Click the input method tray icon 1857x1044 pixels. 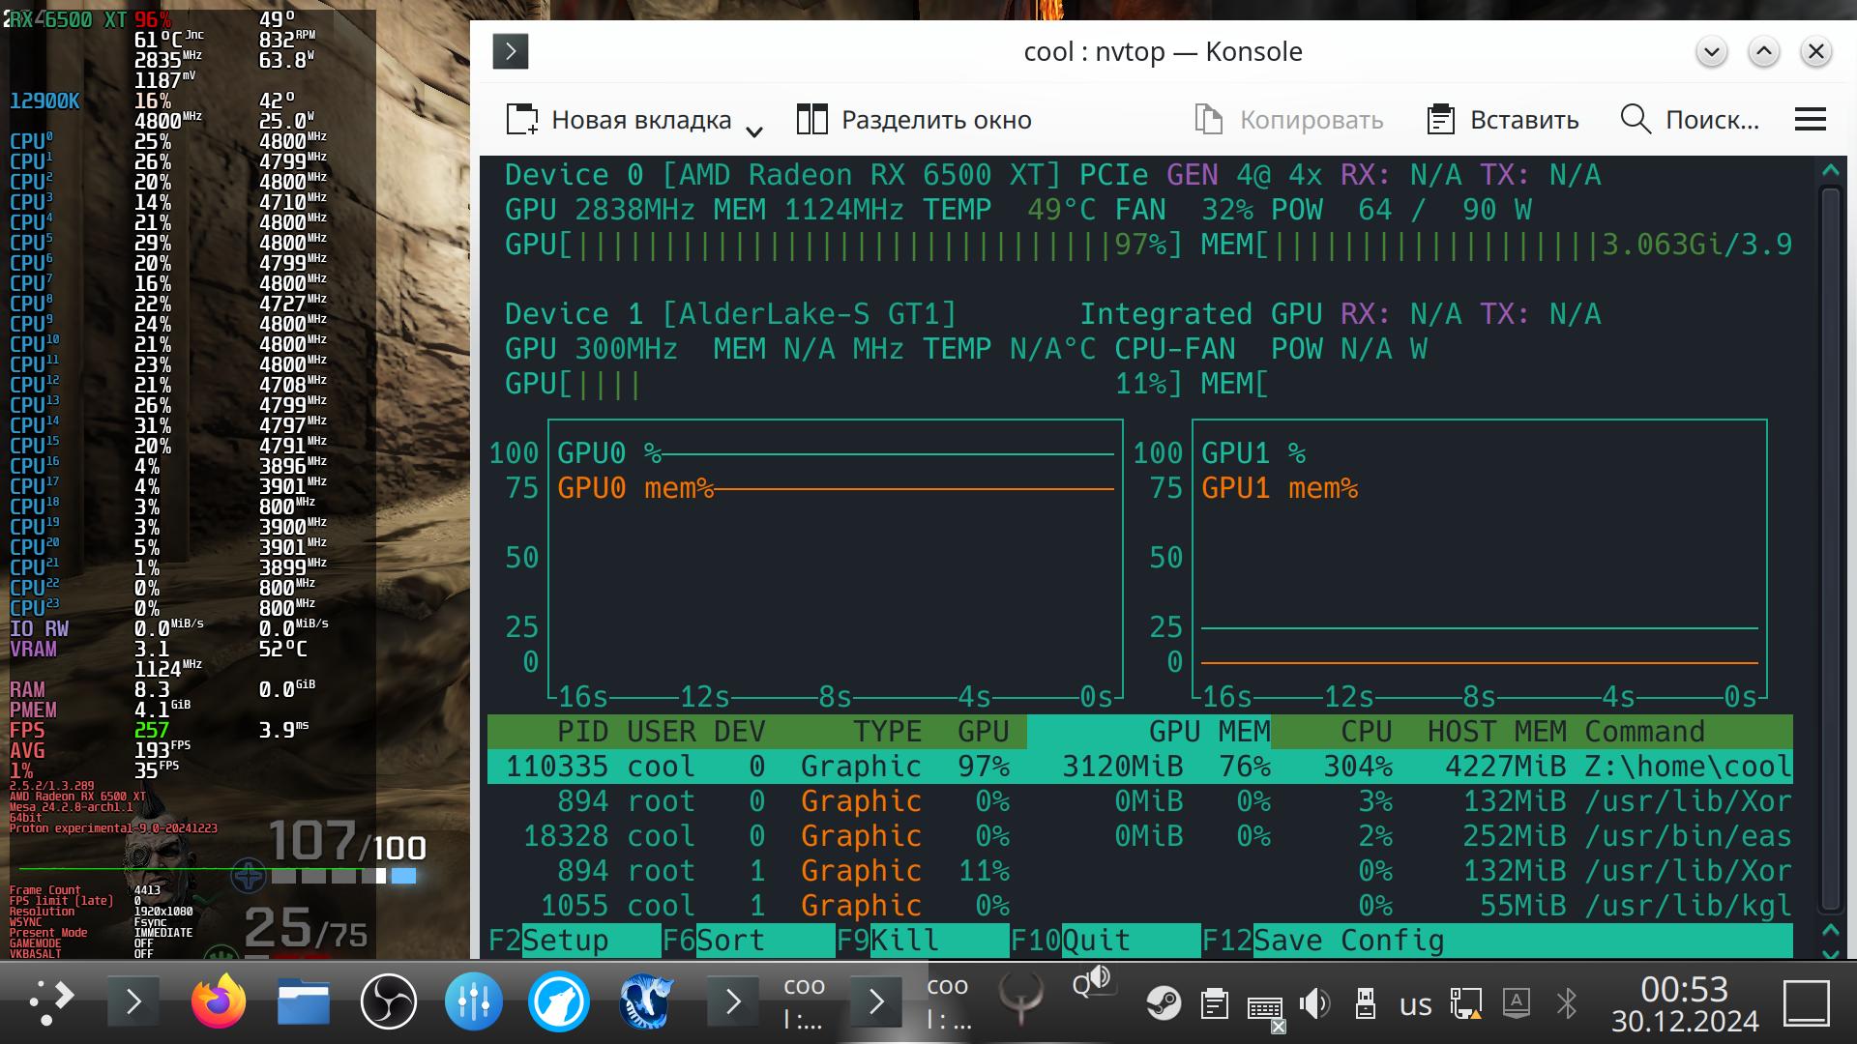(1517, 1004)
